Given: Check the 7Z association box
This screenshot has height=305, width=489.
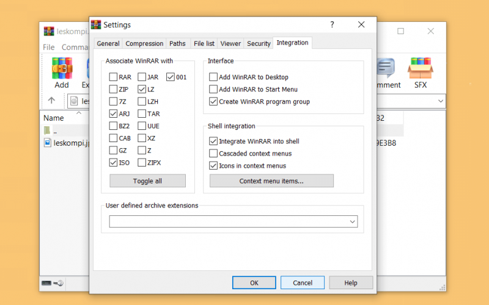Looking at the screenshot, I should (113, 101).
